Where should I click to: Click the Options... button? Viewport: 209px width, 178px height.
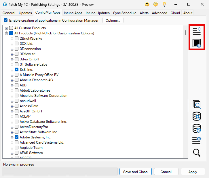coord(113,21)
